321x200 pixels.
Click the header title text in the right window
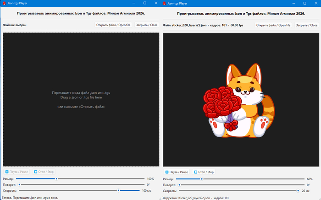241,13
